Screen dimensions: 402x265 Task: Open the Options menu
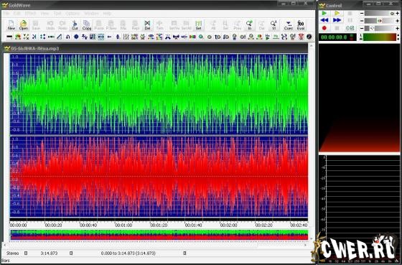73,14
